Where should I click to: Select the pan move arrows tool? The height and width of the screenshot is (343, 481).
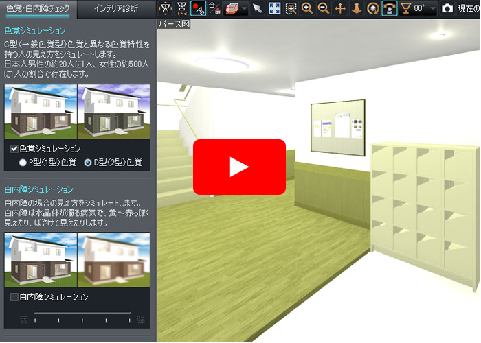coord(339,8)
